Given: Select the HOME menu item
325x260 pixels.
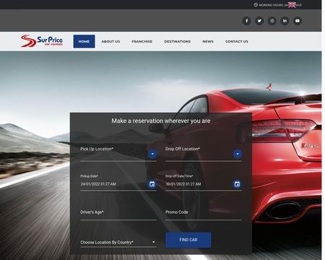Looking at the screenshot, I should tap(84, 41).
